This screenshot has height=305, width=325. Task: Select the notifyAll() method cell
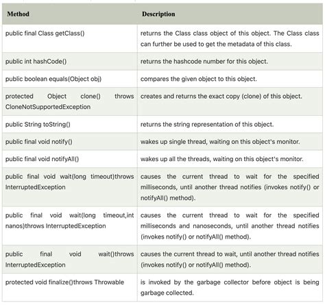coord(70,159)
